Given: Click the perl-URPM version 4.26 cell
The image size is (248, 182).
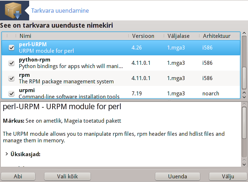Looking at the screenshot, I should point(137,48).
